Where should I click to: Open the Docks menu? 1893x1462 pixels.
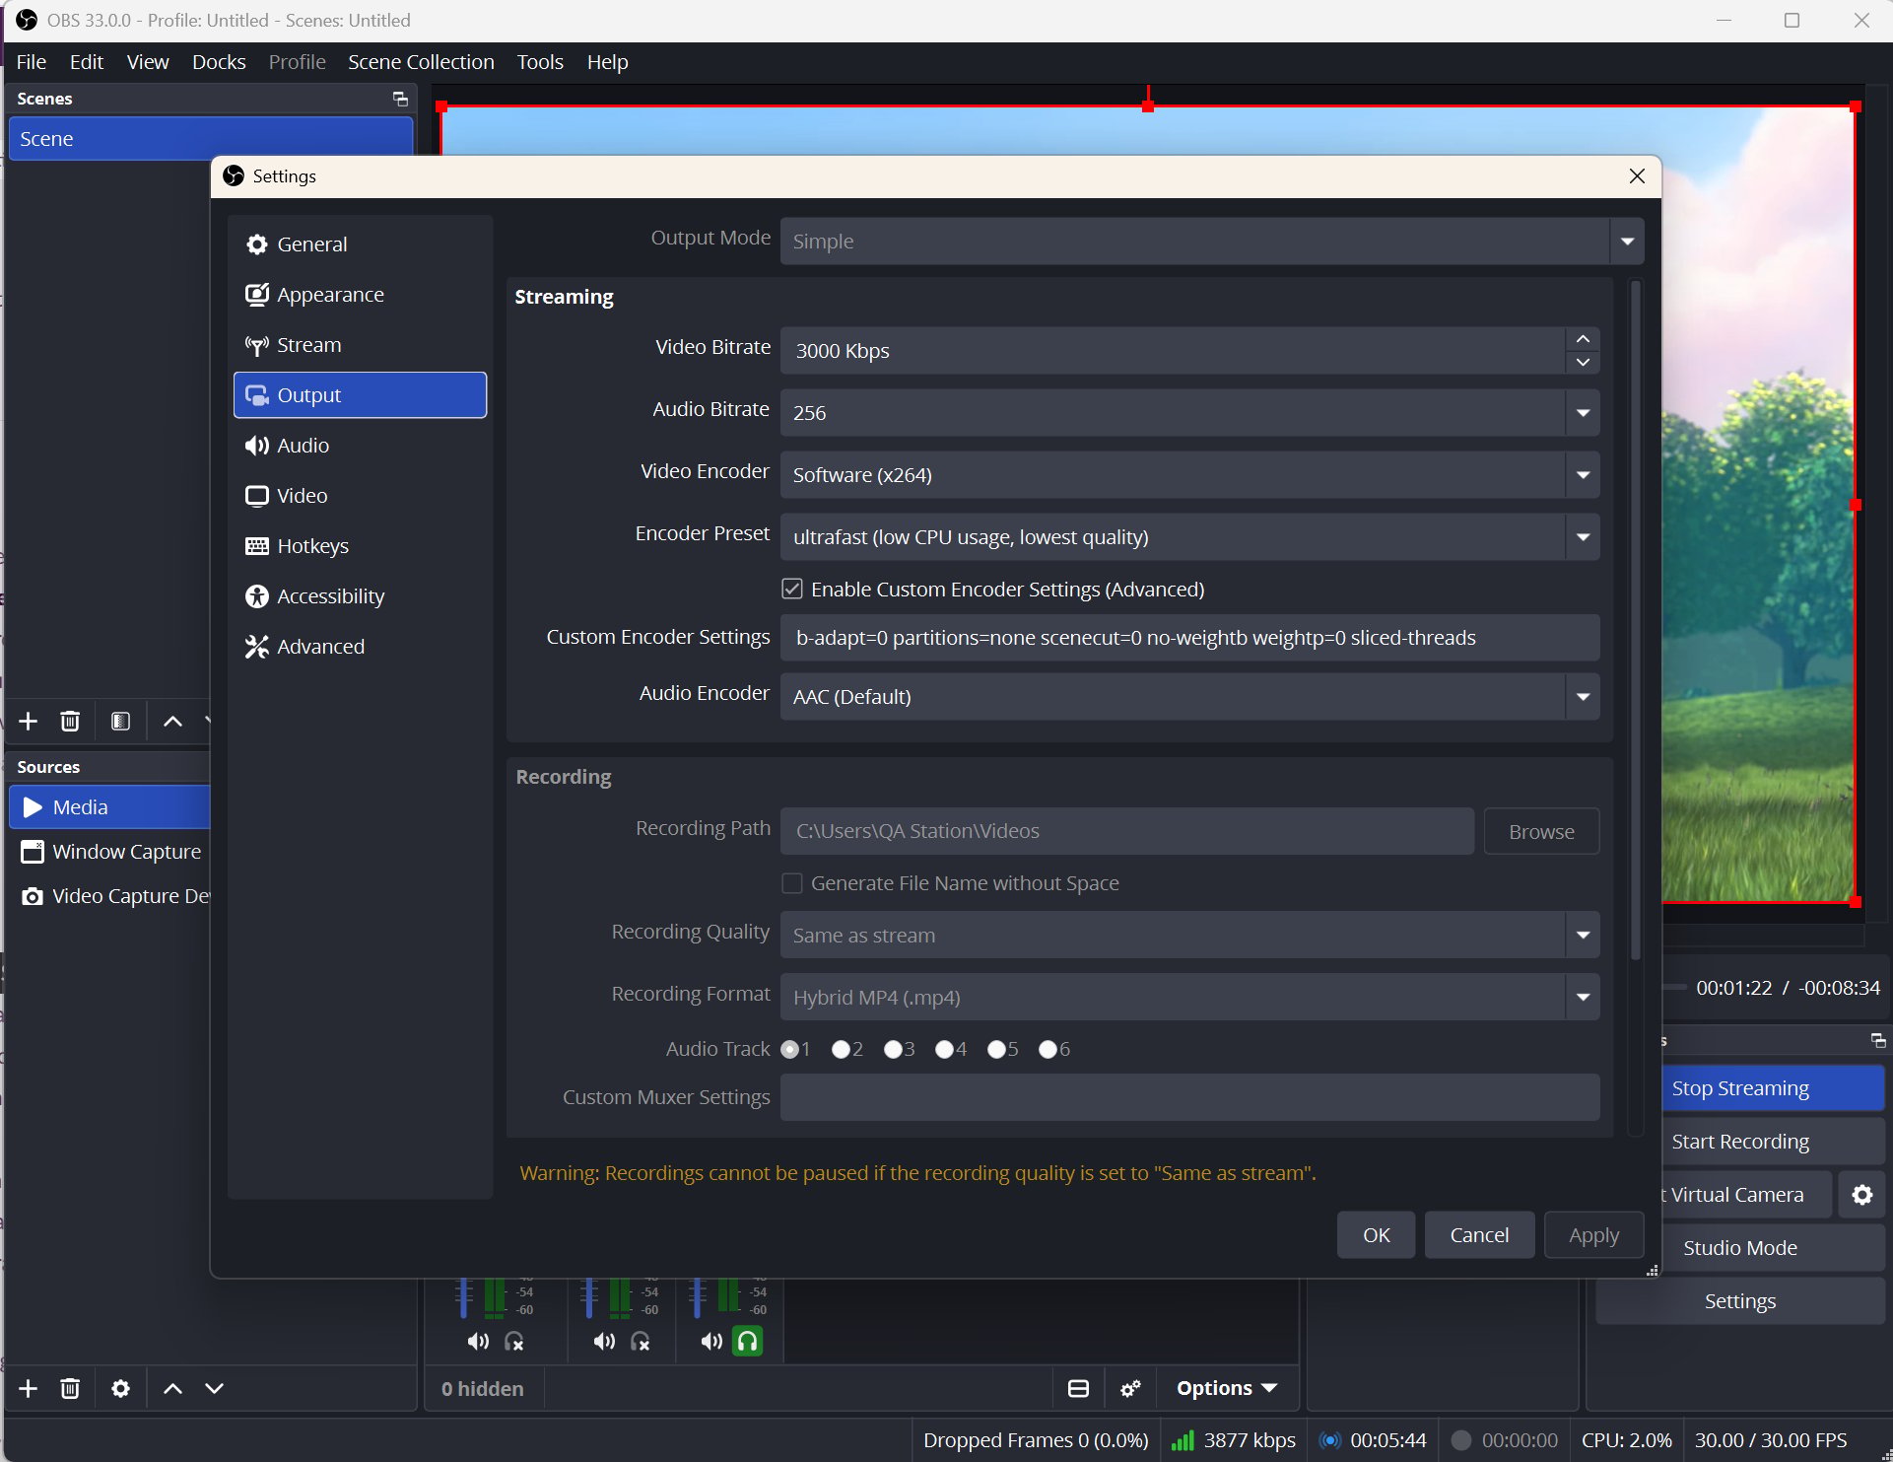click(x=219, y=61)
